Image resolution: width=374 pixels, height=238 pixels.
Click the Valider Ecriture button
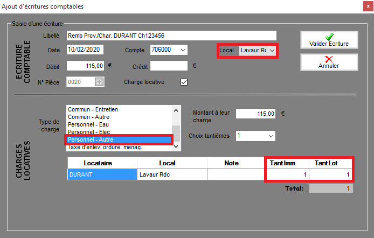click(329, 40)
